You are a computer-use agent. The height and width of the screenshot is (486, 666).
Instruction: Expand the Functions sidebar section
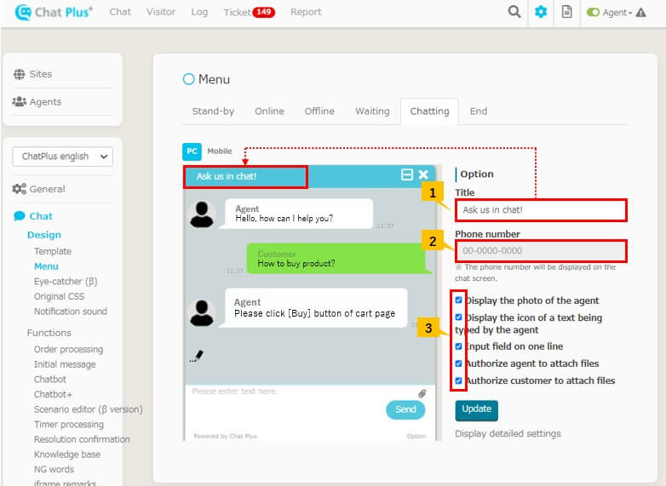pyautogui.click(x=49, y=333)
